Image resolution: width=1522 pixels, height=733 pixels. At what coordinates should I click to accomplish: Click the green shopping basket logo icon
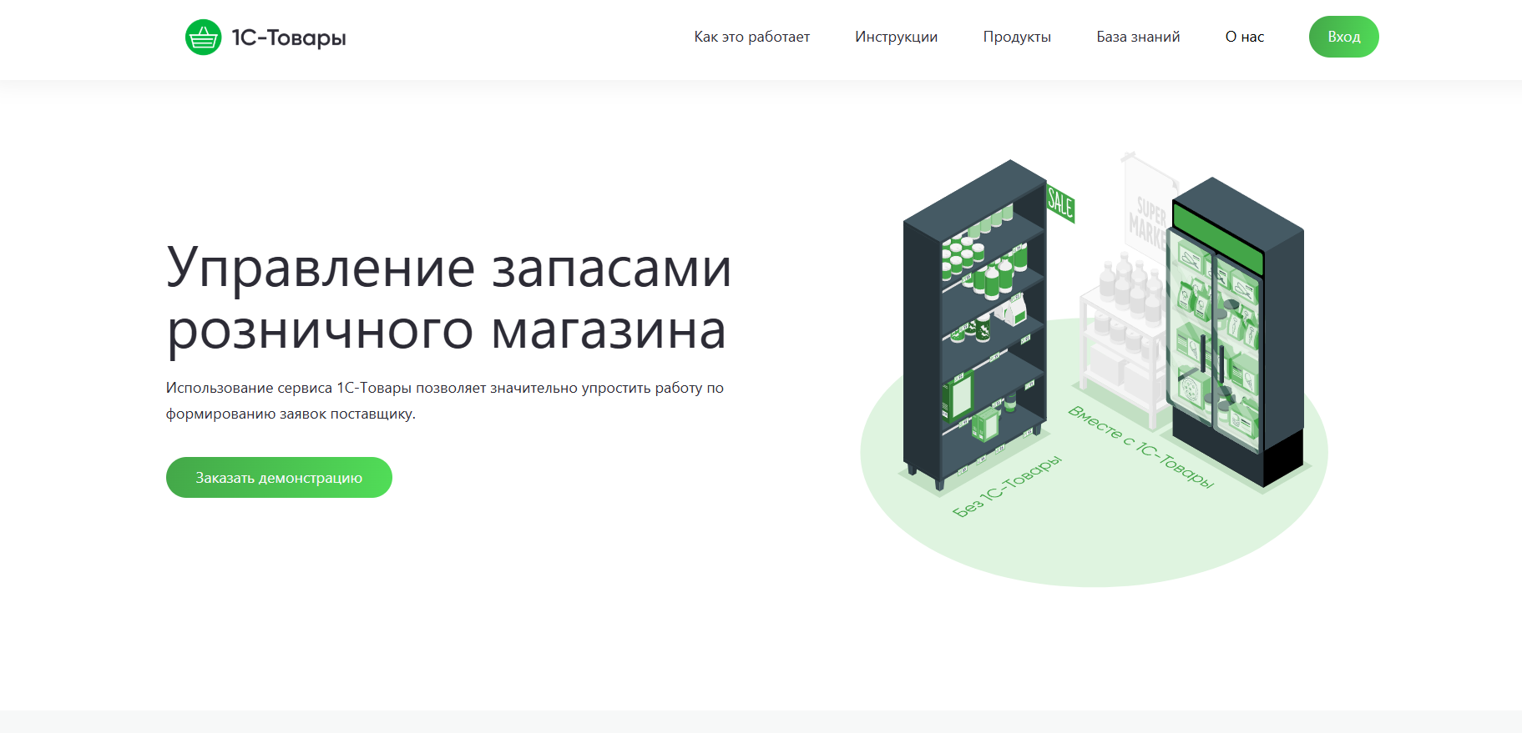tap(203, 38)
